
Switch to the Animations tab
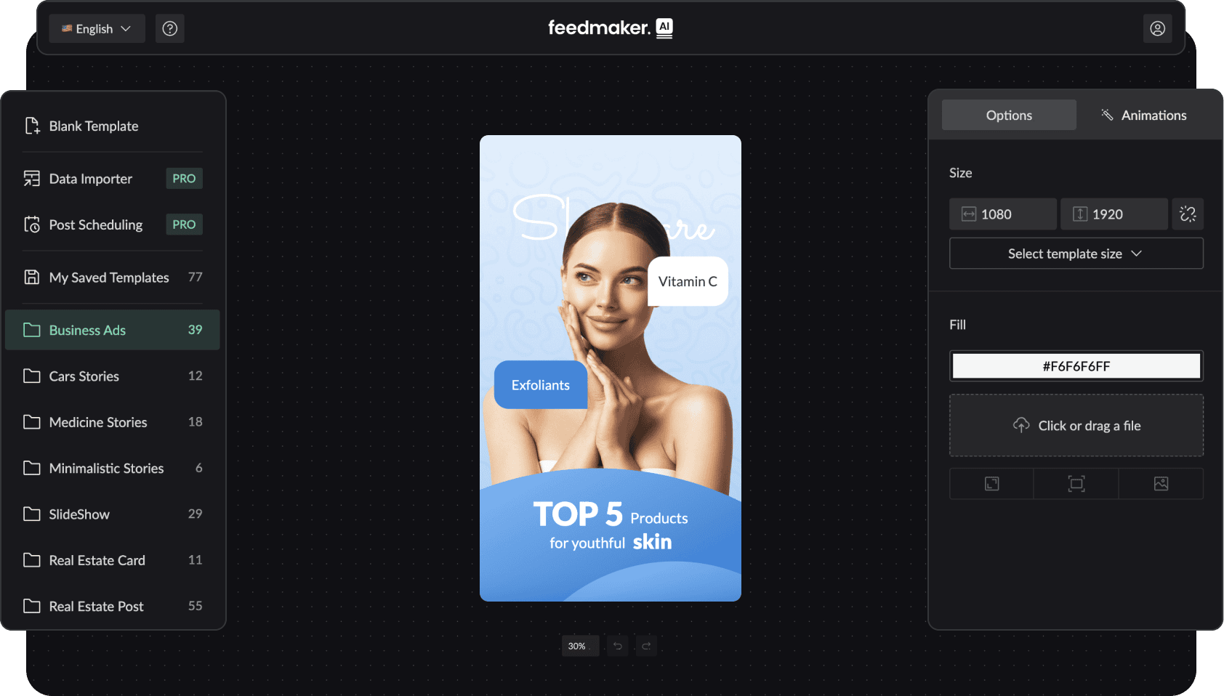click(x=1143, y=116)
